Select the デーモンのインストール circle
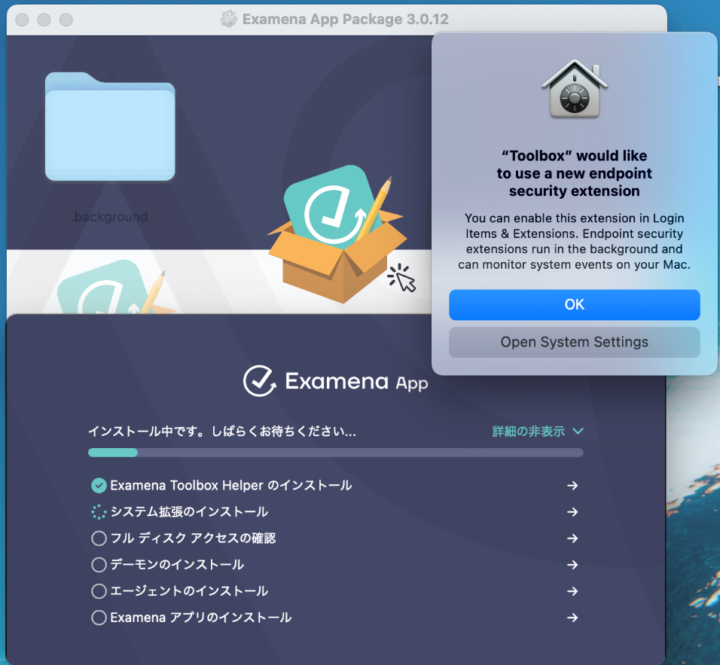Viewport: 720px width, 665px height. click(x=99, y=564)
